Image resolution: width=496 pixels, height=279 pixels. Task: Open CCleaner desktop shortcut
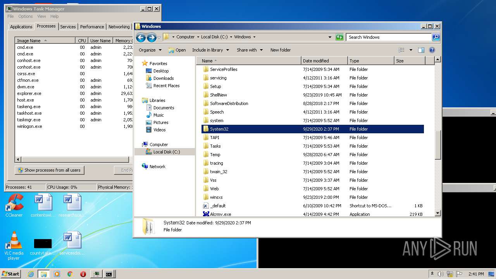(14, 205)
